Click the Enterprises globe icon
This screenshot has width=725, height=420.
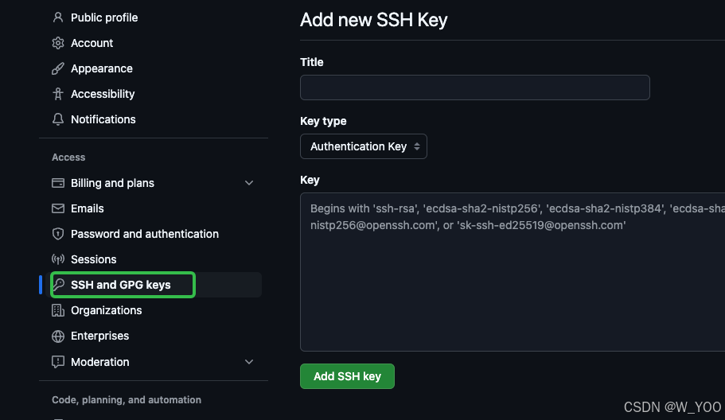tap(58, 336)
